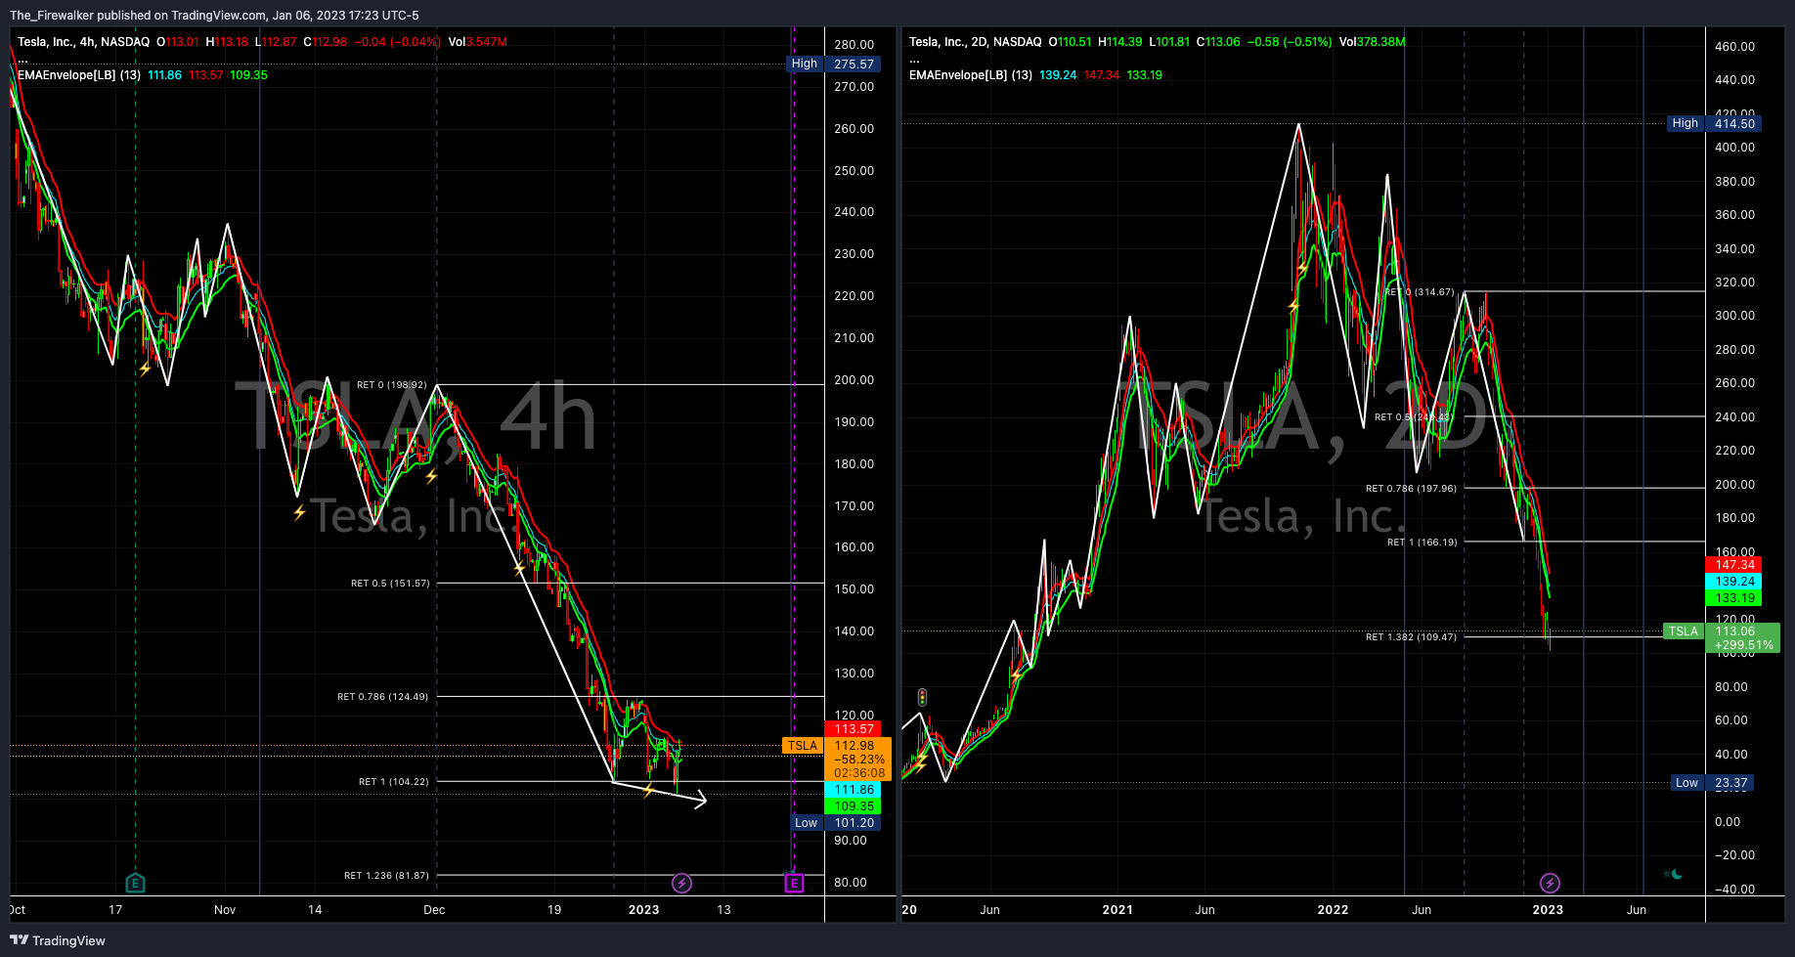The height and width of the screenshot is (957, 1795).
Task: Click lightning bolt just above the RET 0.5 (151.57) line
Action: coord(520,568)
